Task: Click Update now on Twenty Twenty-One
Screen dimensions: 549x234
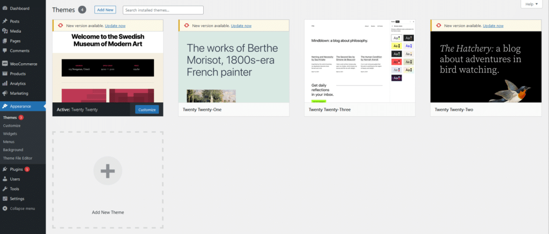Action: pos(241,26)
